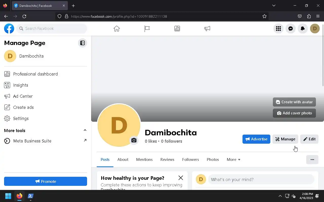
Task: Click the Advertise button
Action: (x=256, y=139)
